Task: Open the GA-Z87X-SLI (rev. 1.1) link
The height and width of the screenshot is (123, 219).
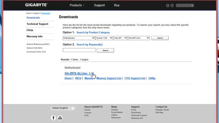Action: 79,73
